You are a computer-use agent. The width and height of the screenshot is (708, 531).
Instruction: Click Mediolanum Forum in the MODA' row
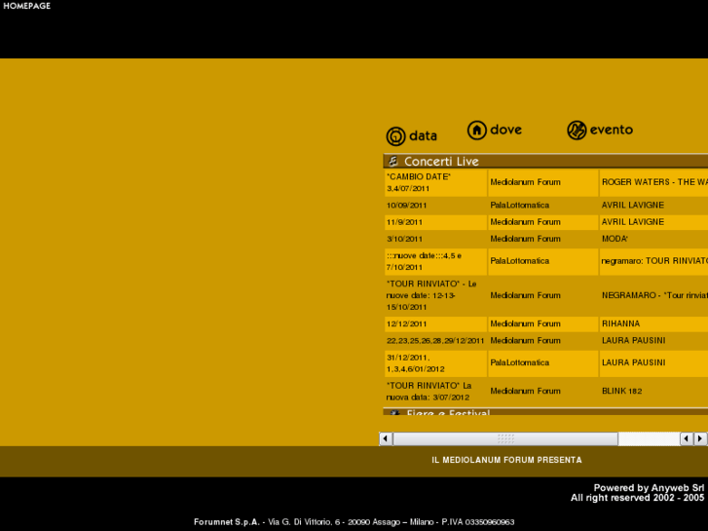pyautogui.click(x=525, y=239)
